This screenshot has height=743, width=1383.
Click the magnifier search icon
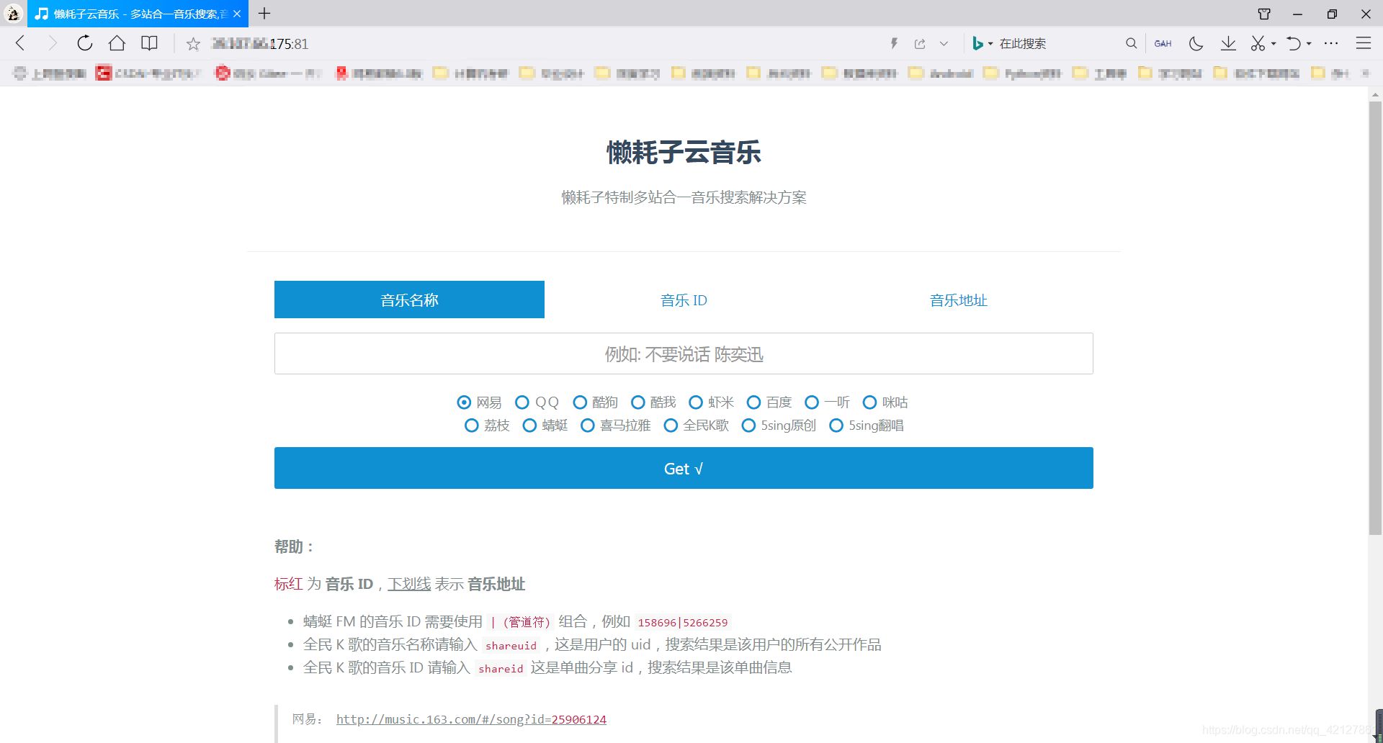coord(1131,43)
